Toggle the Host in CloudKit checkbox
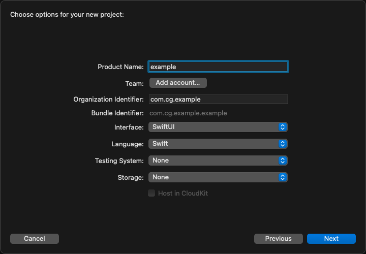The height and width of the screenshot is (254, 366). coord(151,193)
